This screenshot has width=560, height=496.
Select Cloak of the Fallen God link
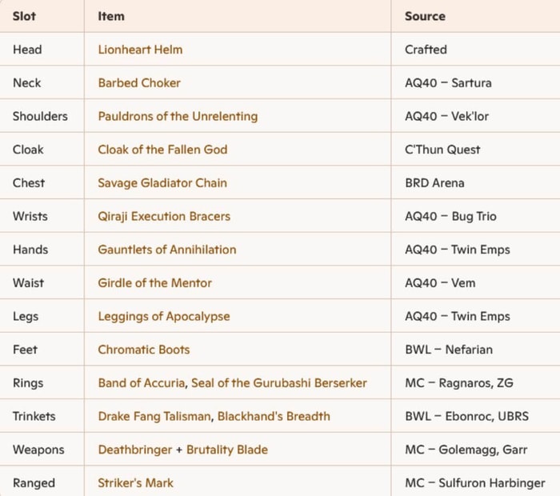[x=162, y=150]
